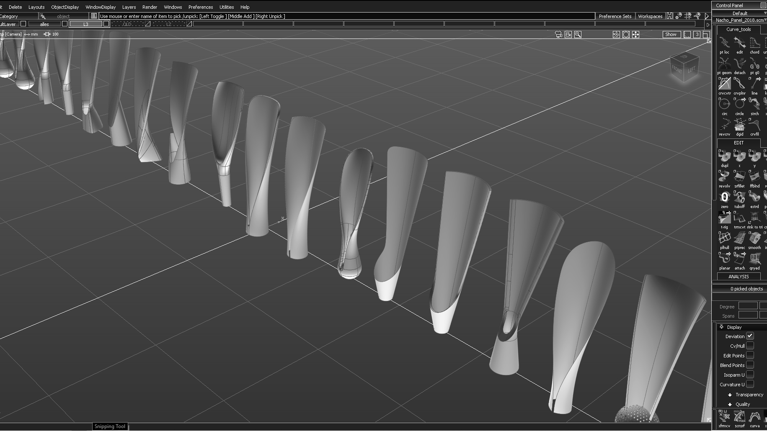The width and height of the screenshot is (767, 431).
Task: Switch to the Curve_tools tab
Action: (x=738, y=29)
